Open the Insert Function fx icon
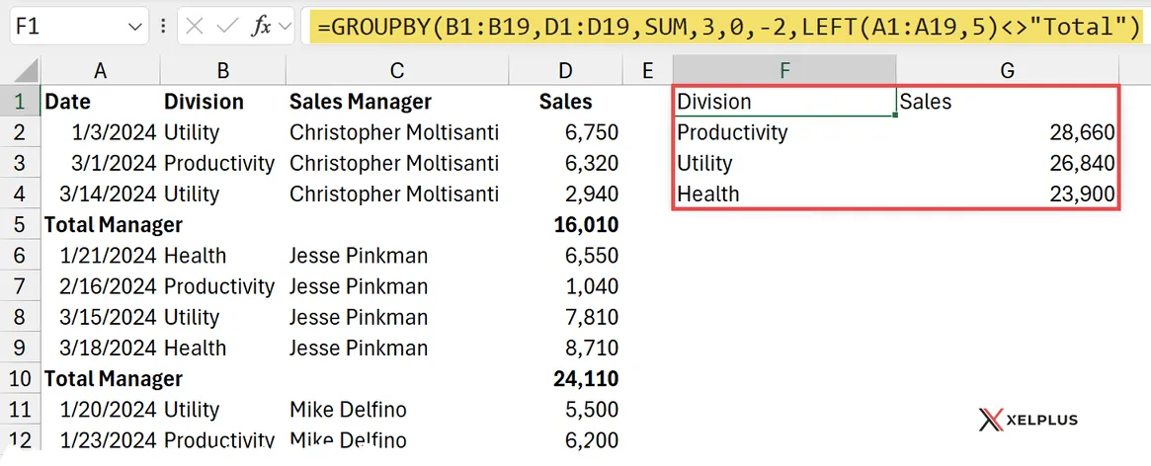The width and height of the screenshot is (1151, 466). click(x=261, y=27)
